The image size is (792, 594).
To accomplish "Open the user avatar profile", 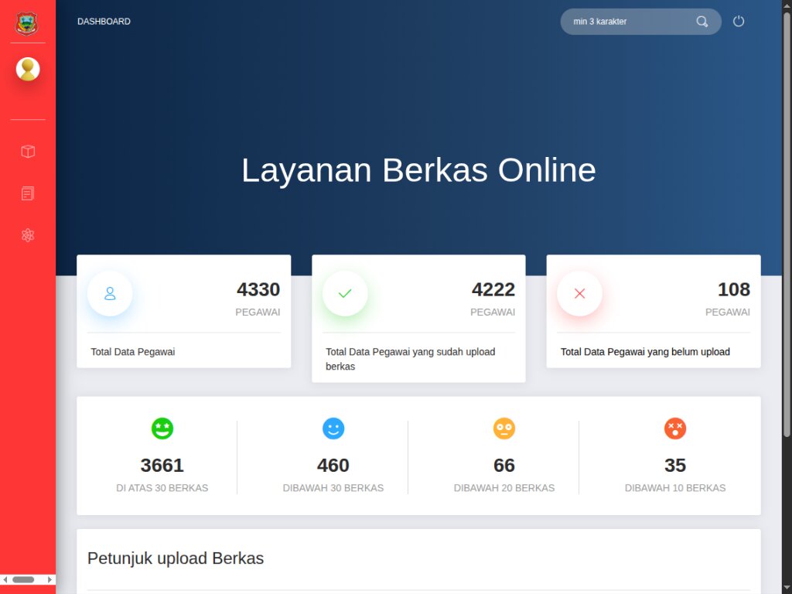I will pyautogui.click(x=28, y=70).
